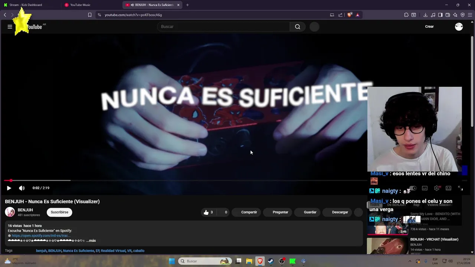Go back with browser back arrow

[5, 15]
